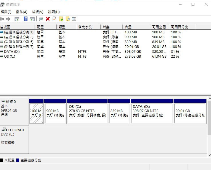This screenshot has width=211, height=170.
Task: Click the red X delete icon
Action: pyautogui.click(x=48, y=19)
